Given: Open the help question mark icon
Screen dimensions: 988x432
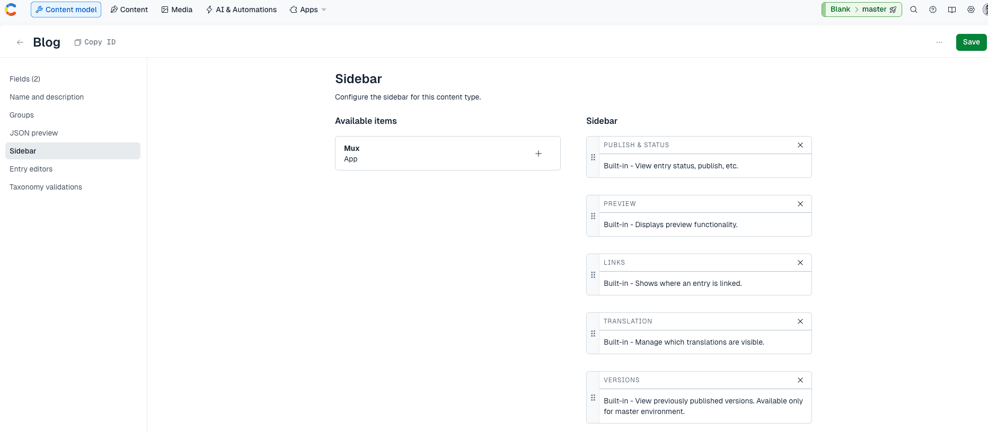Looking at the screenshot, I should point(933,10).
